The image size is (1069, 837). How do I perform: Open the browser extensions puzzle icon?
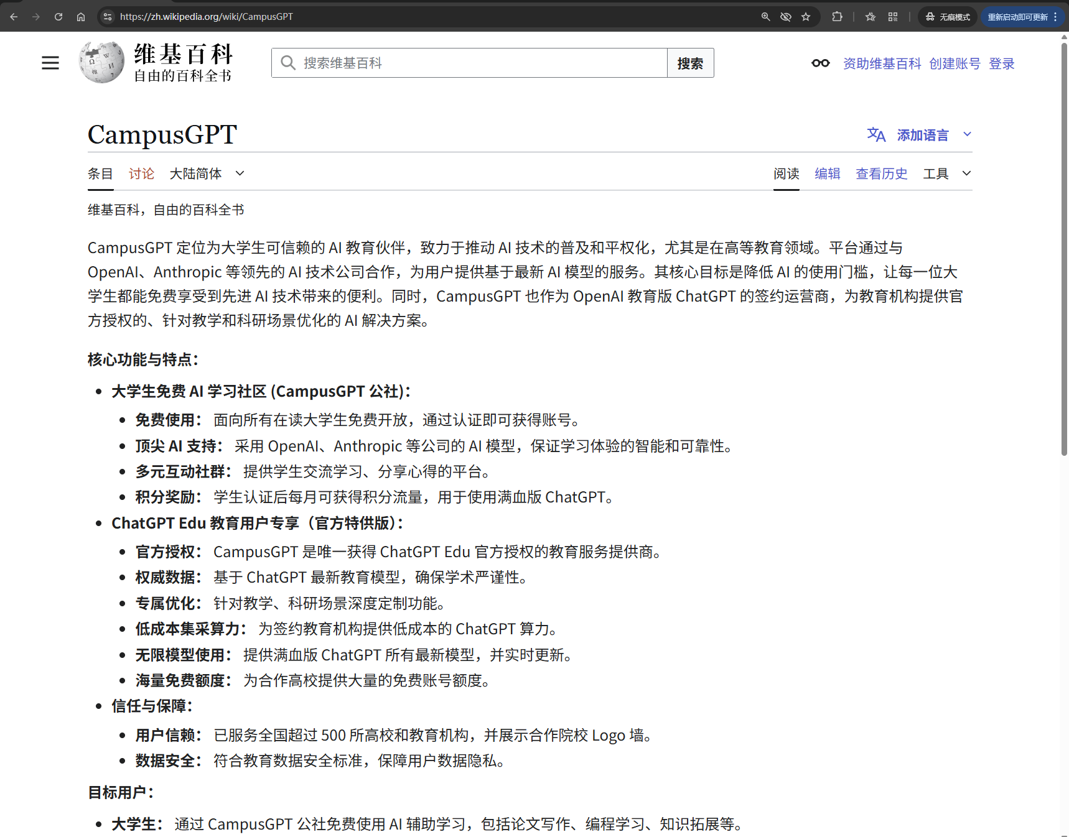click(838, 17)
